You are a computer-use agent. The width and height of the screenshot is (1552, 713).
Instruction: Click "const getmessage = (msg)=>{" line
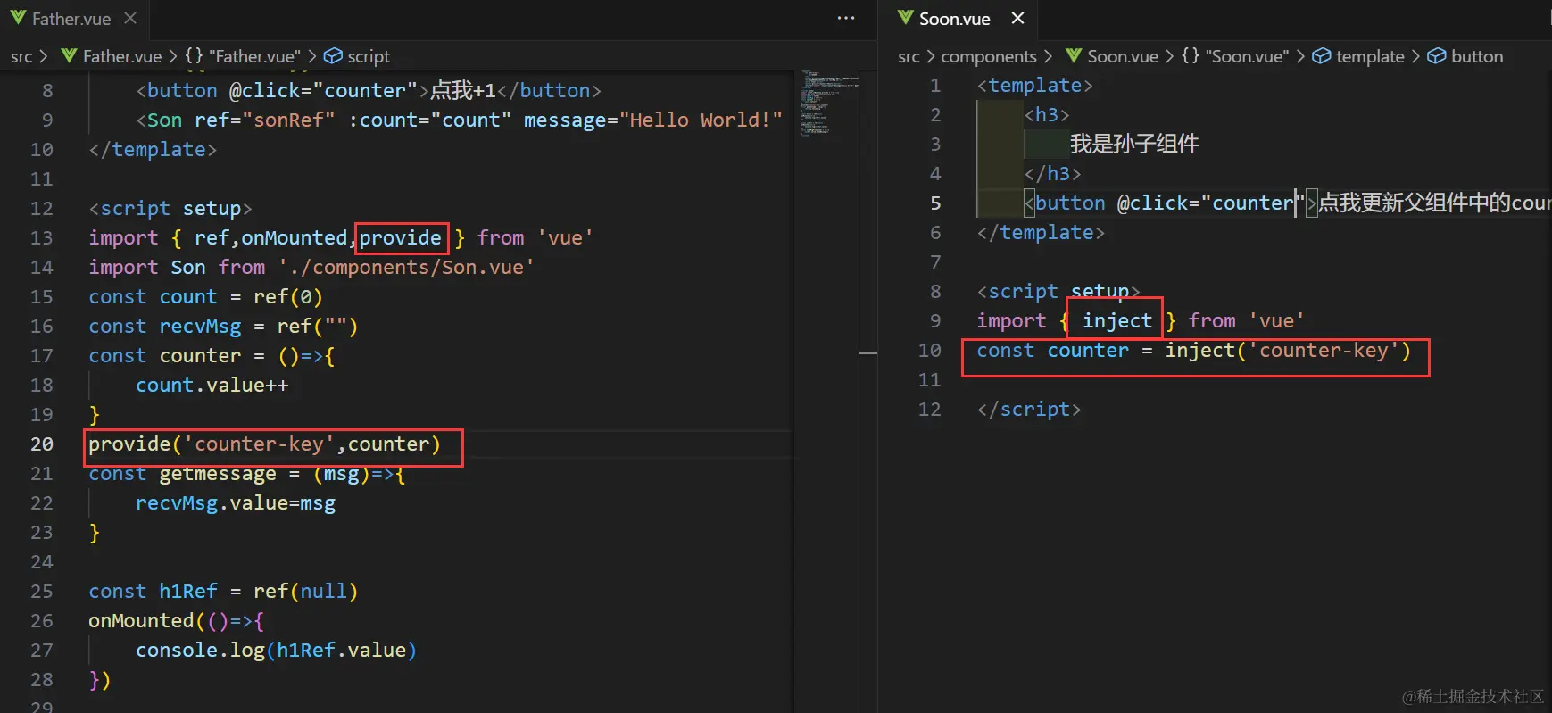tap(247, 474)
